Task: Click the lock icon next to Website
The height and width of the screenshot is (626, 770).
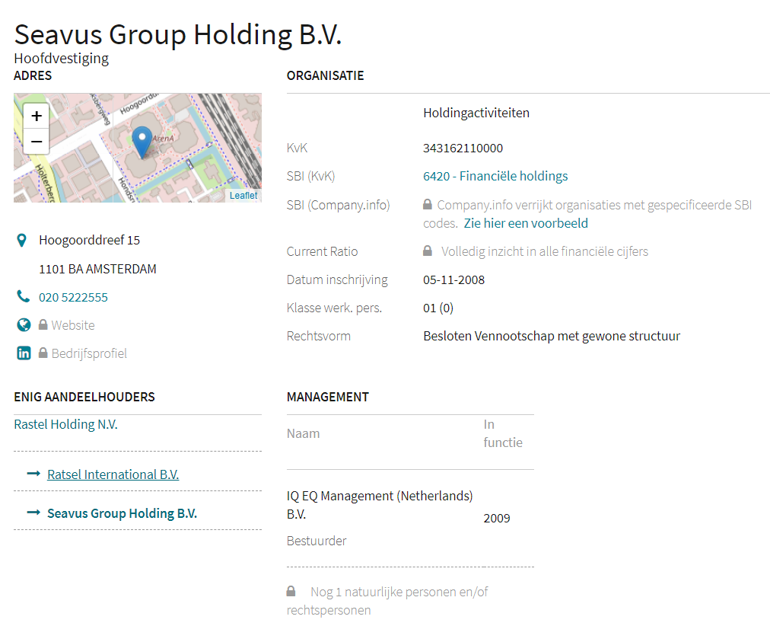Action: pos(43,324)
